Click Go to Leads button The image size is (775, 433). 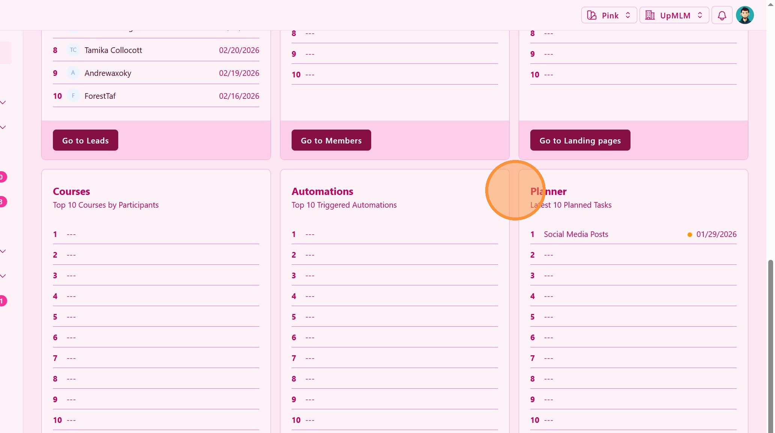85,140
